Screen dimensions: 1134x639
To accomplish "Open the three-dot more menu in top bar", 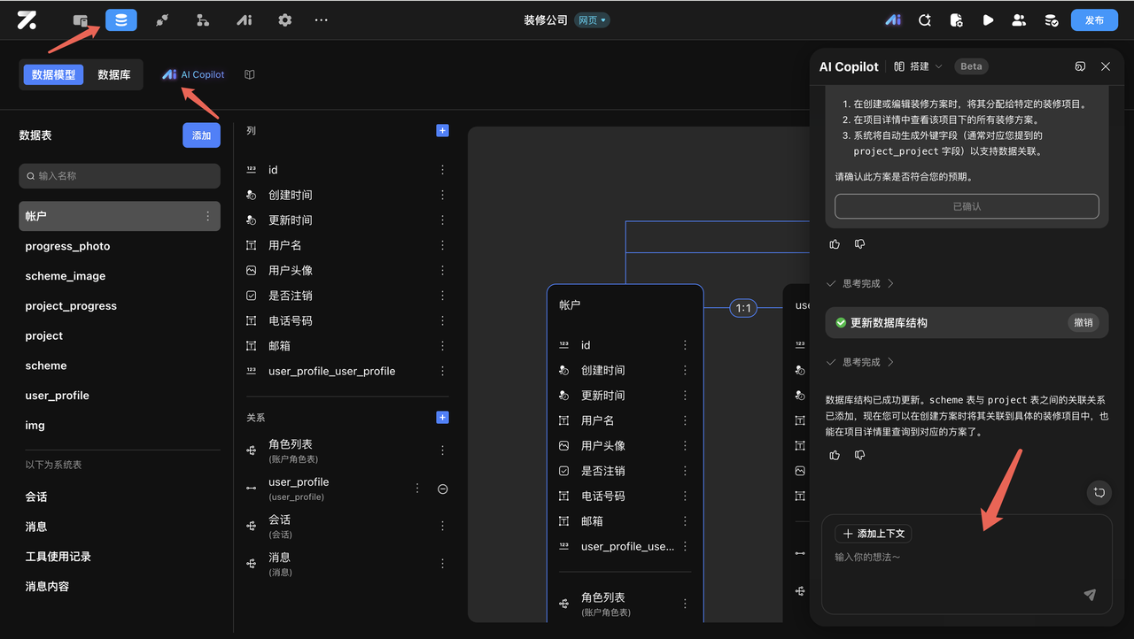I will pyautogui.click(x=322, y=20).
